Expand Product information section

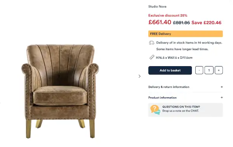186,98
